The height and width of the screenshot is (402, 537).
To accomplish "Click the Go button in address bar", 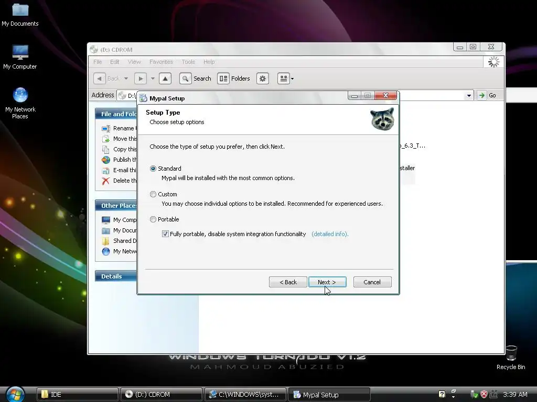I will pos(488,95).
